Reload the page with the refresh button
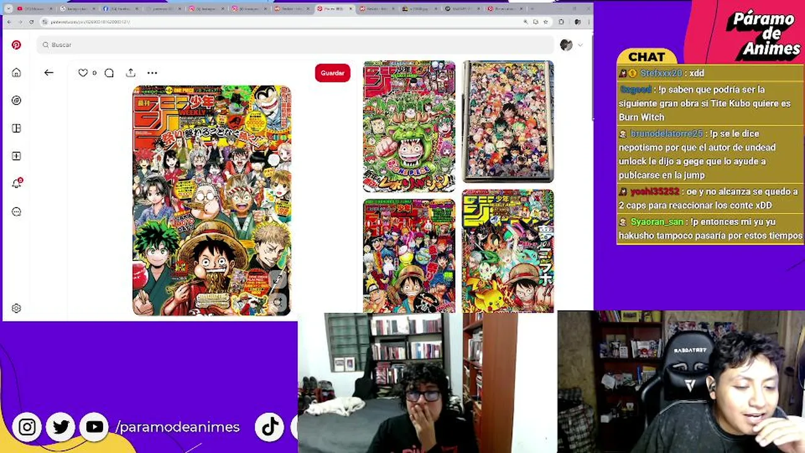This screenshot has width=805, height=453. 31,21
